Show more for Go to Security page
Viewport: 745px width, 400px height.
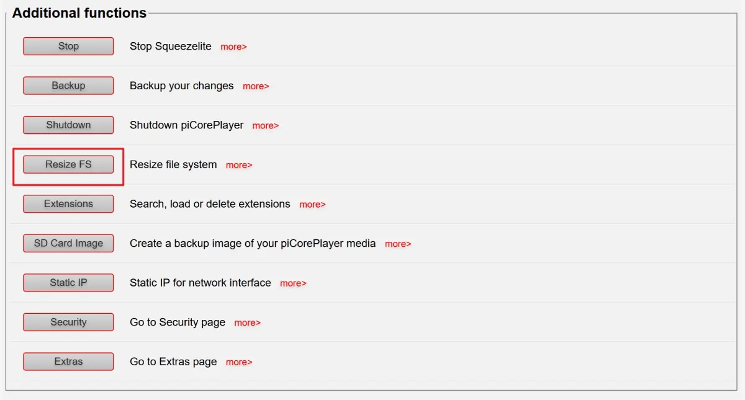[x=247, y=322]
